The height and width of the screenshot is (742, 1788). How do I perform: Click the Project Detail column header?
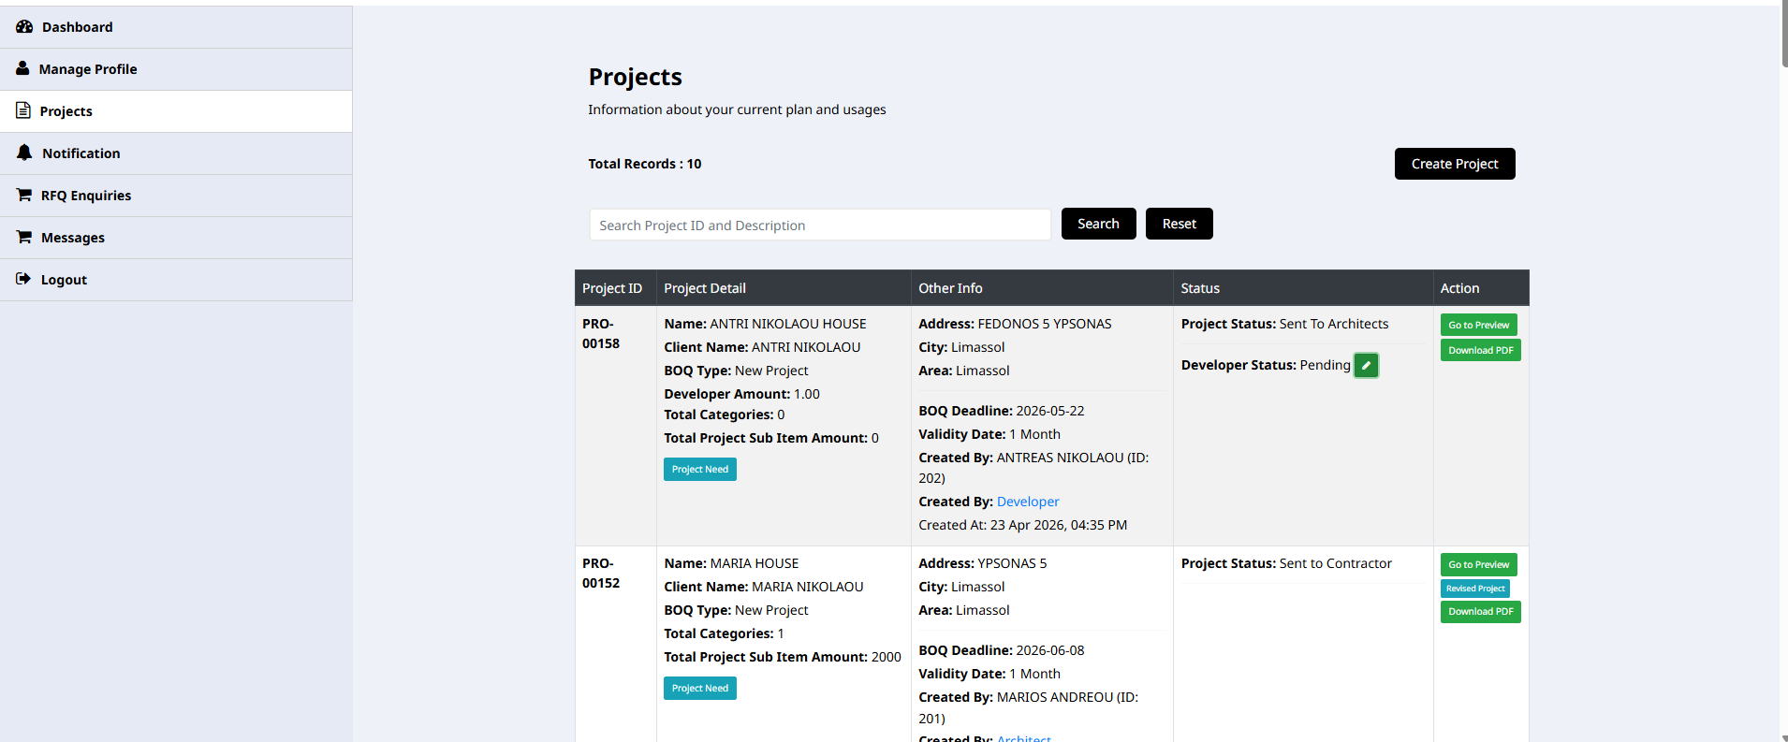[x=784, y=288]
